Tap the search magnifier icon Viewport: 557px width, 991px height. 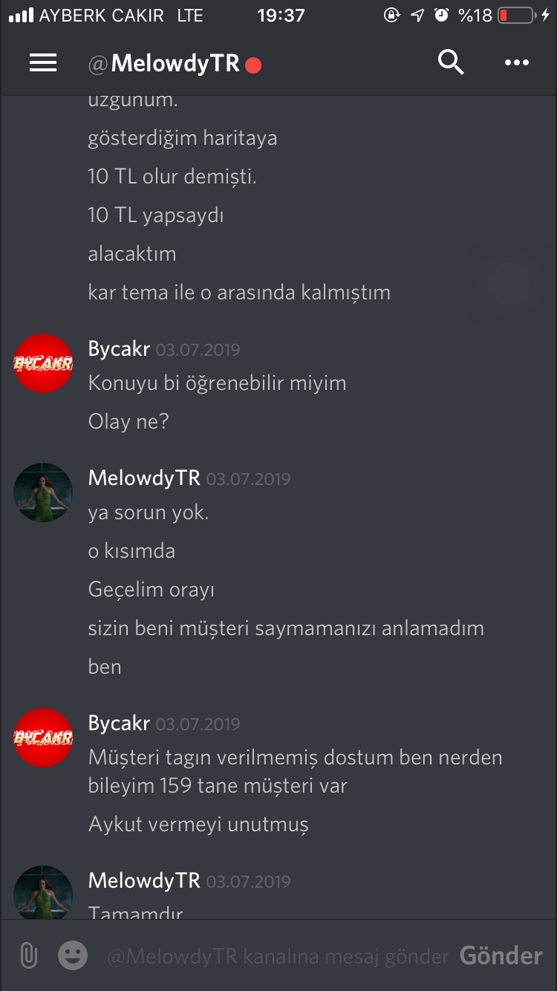[x=451, y=63]
